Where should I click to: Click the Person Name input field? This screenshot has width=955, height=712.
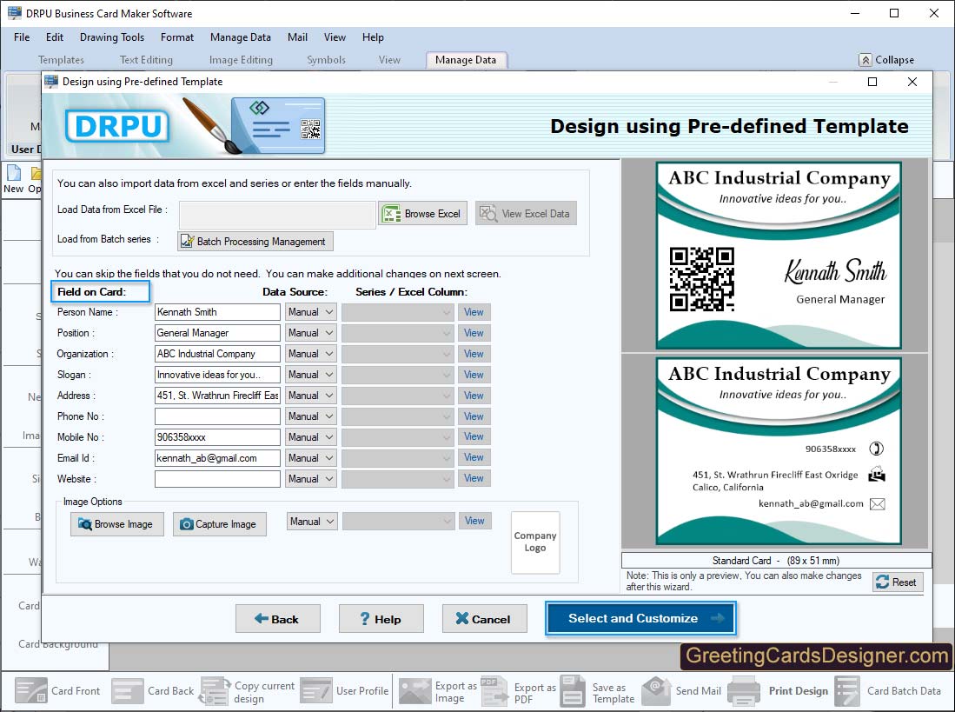(x=217, y=312)
